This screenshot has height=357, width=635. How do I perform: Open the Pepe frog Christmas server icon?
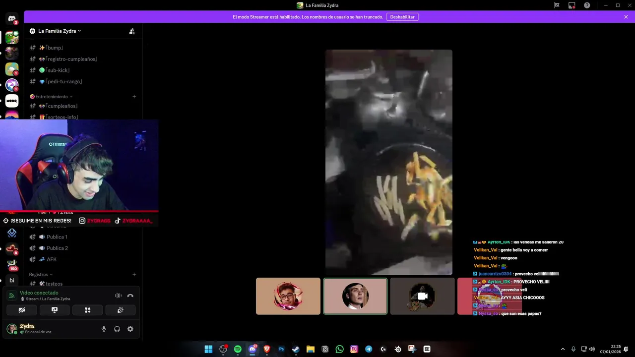coord(12,37)
